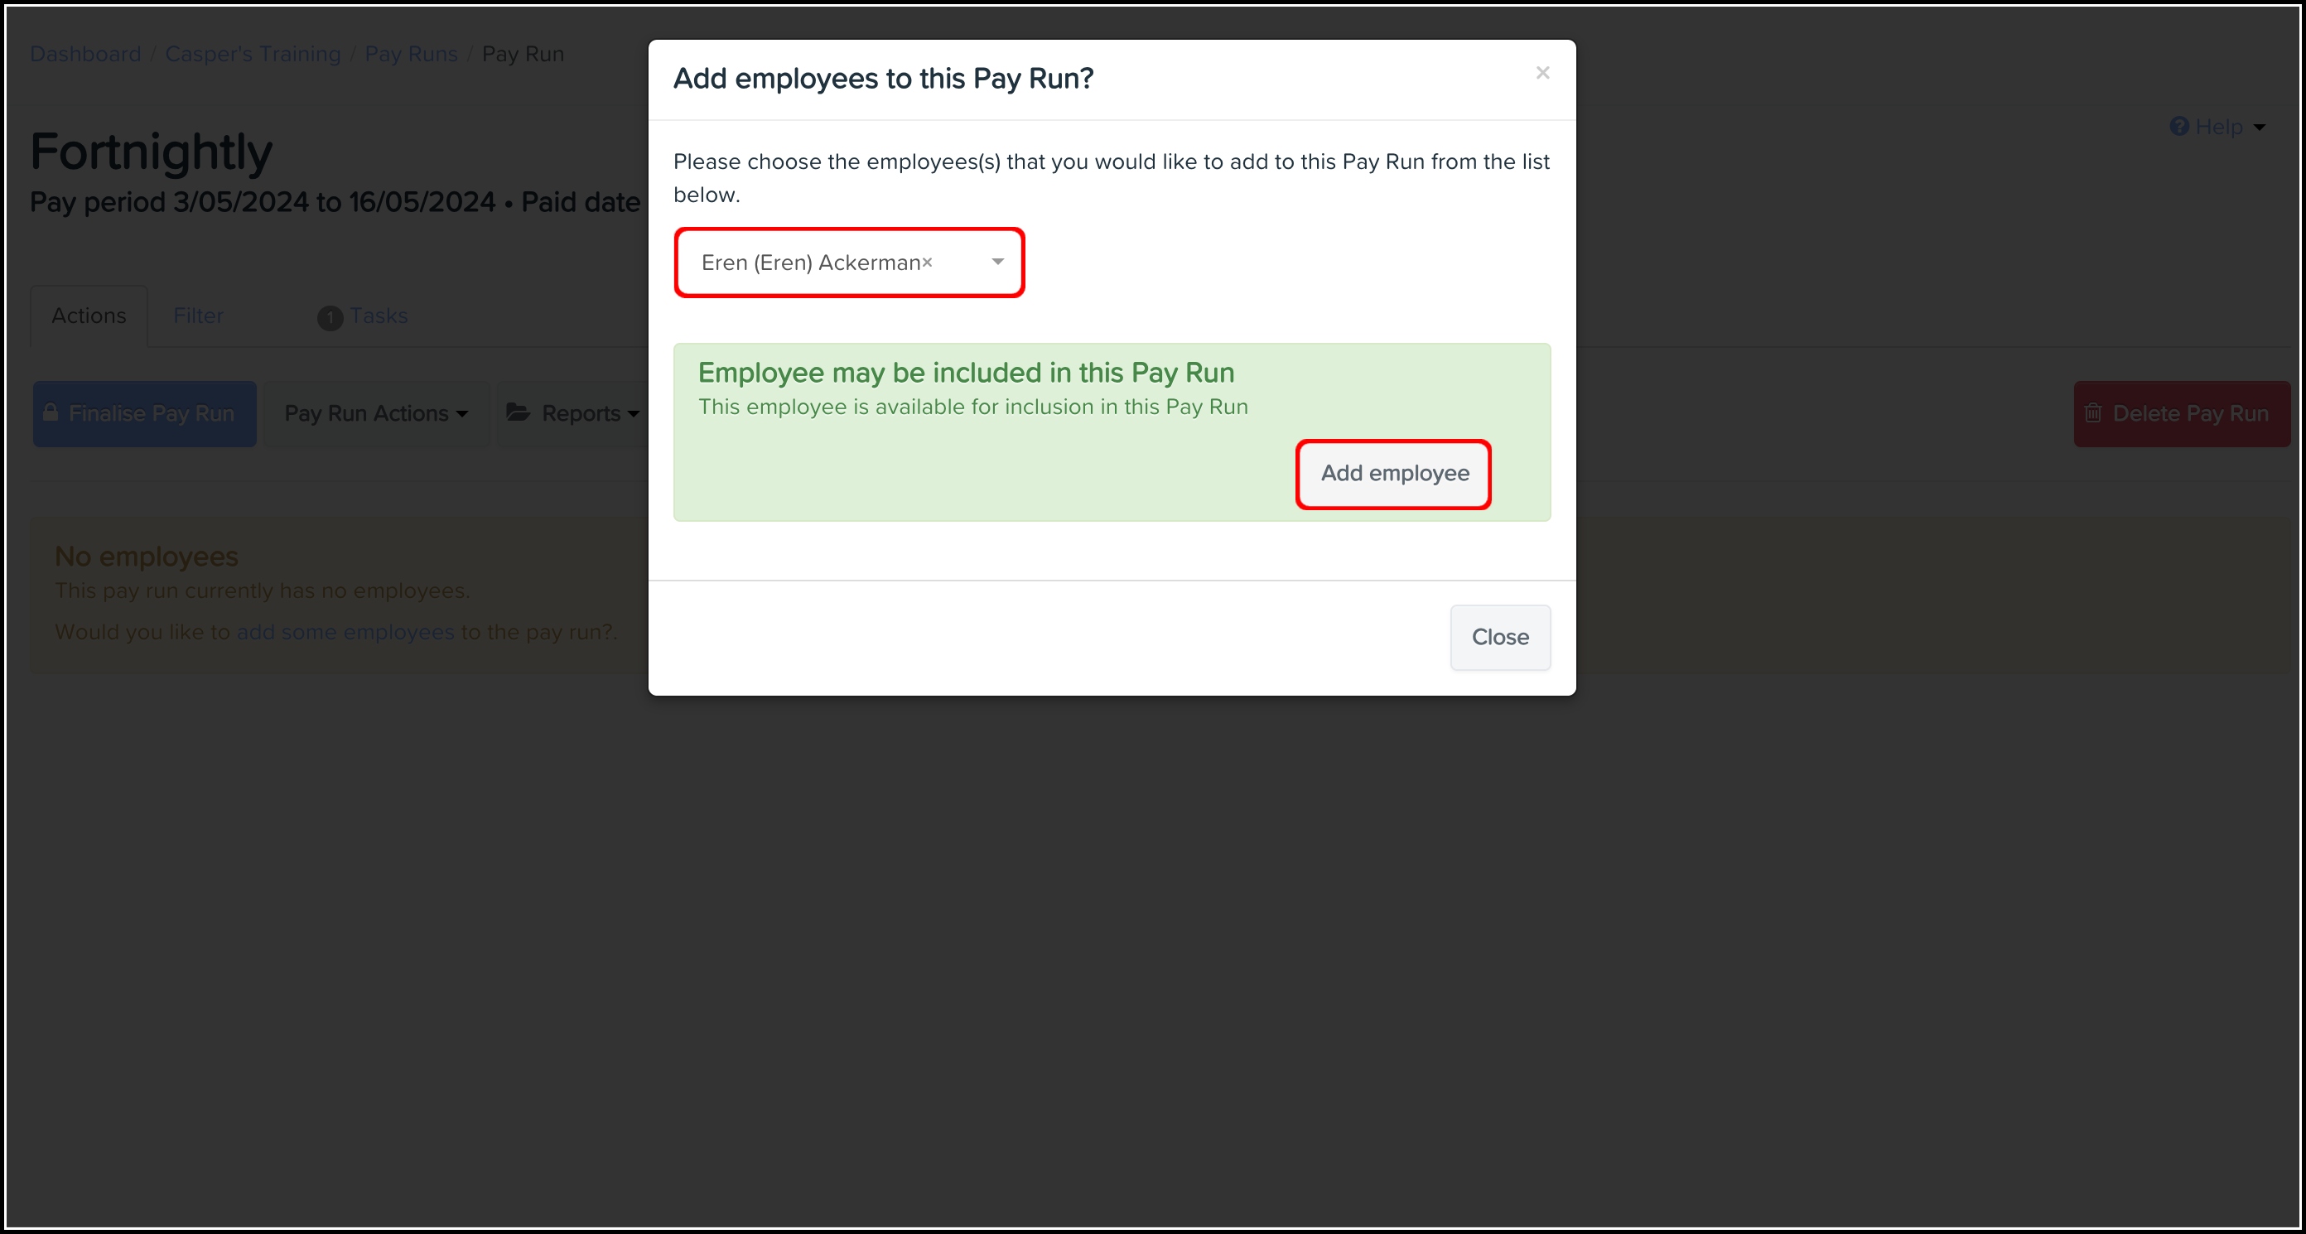The image size is (2306, 1234).
Task: Clear Eren Ackerman selection with small x
Action: click(928, 263)
